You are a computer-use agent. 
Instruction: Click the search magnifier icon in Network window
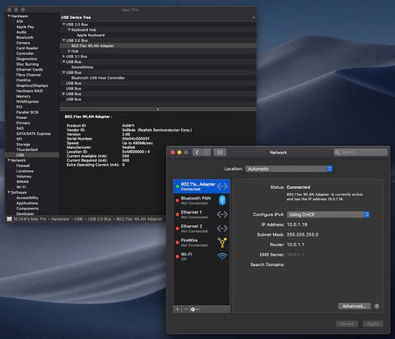point(337,153)
